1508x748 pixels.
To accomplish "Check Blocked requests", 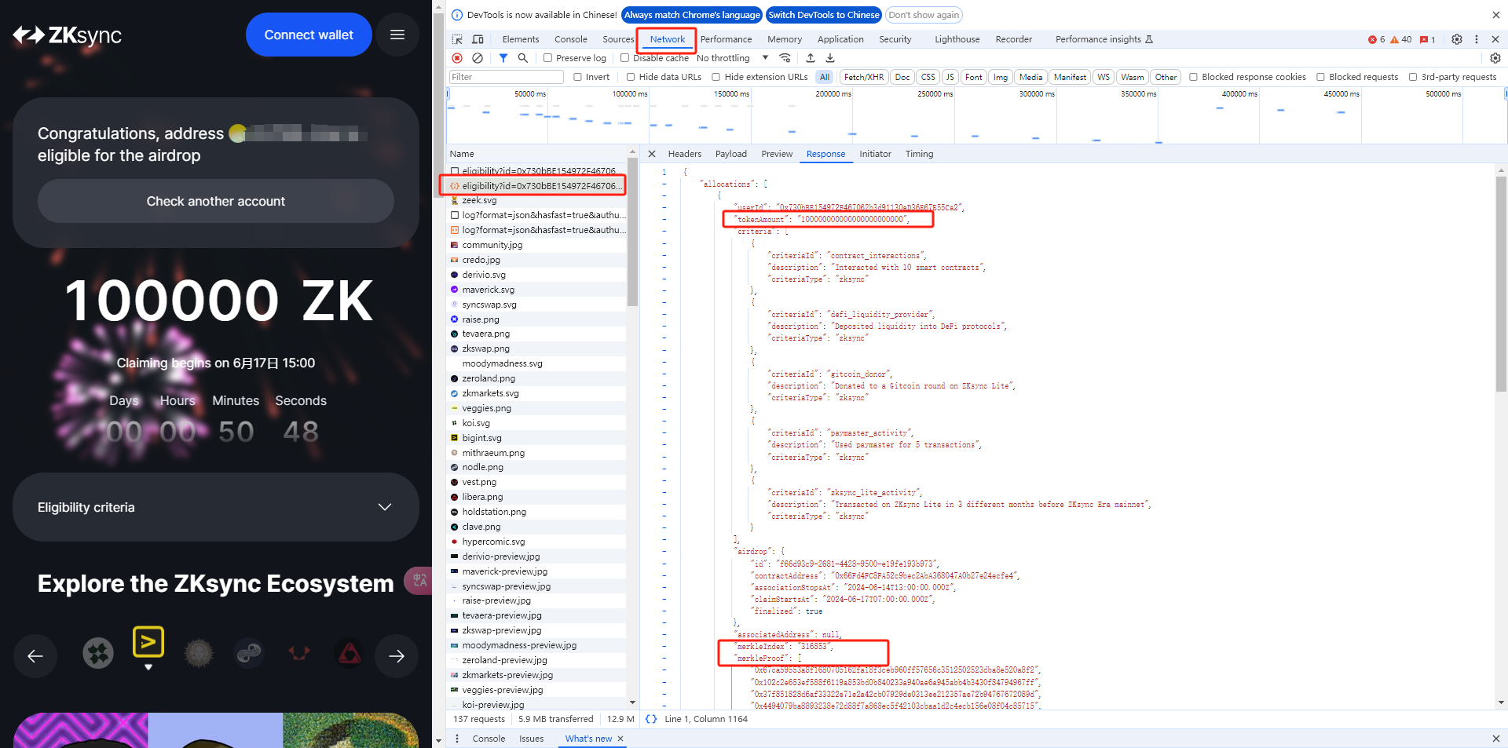I will coord(1321,77).
